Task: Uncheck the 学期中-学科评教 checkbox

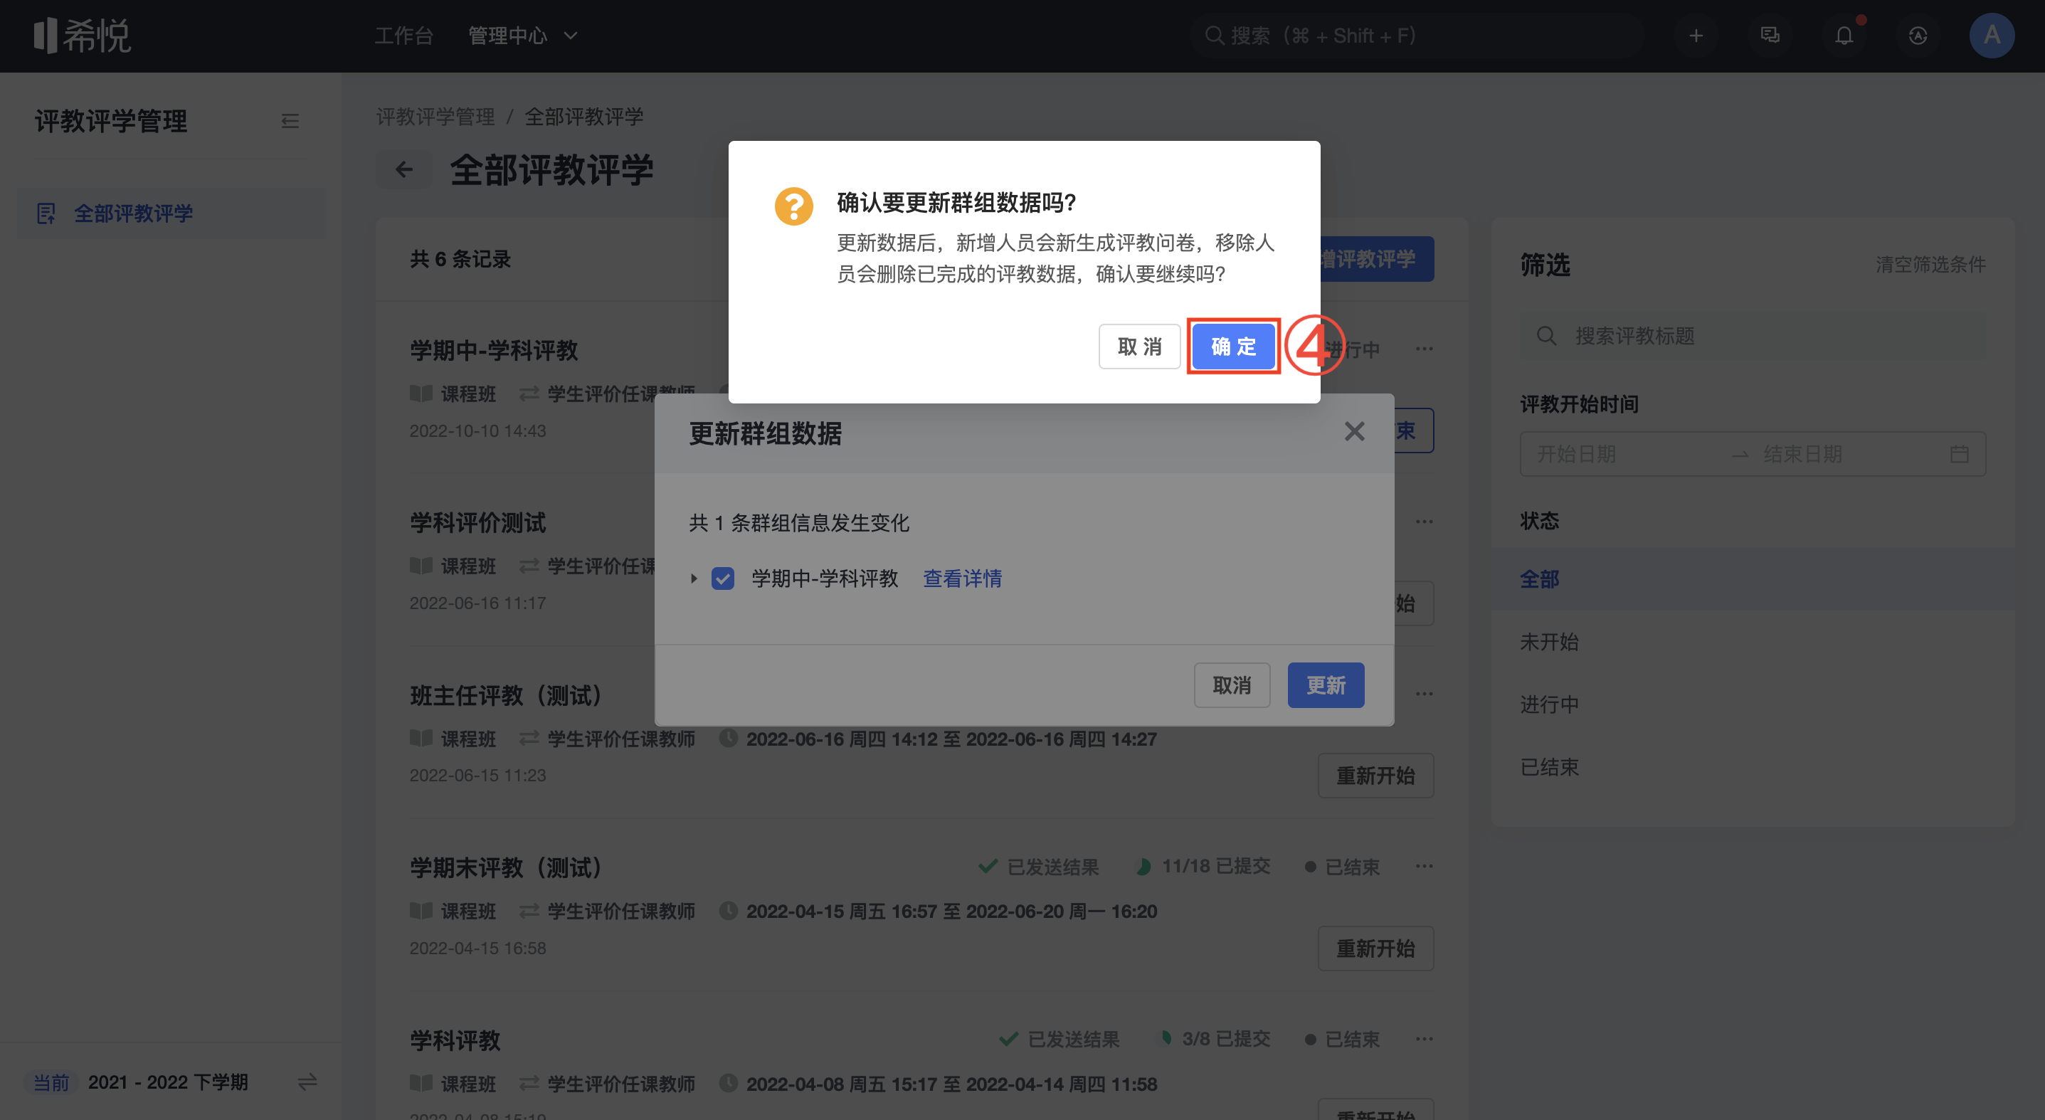Action: pyautogui.click(x=722, y=578)
